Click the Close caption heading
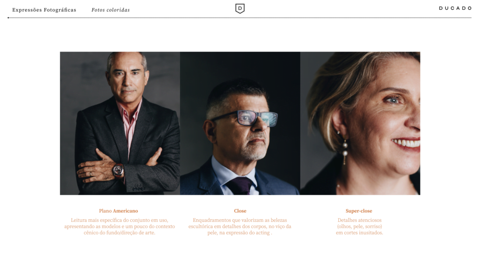This screenshot has height=270, width=480. [x=240, y=211]
